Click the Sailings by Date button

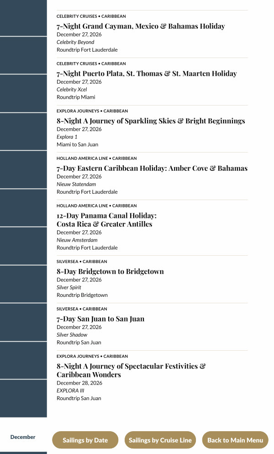pos(85,440)
